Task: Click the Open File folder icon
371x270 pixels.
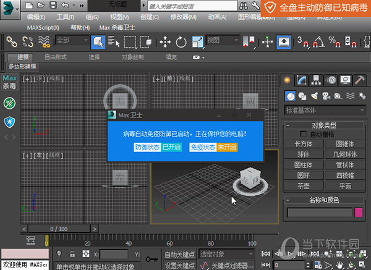Action: click(41, 5)
